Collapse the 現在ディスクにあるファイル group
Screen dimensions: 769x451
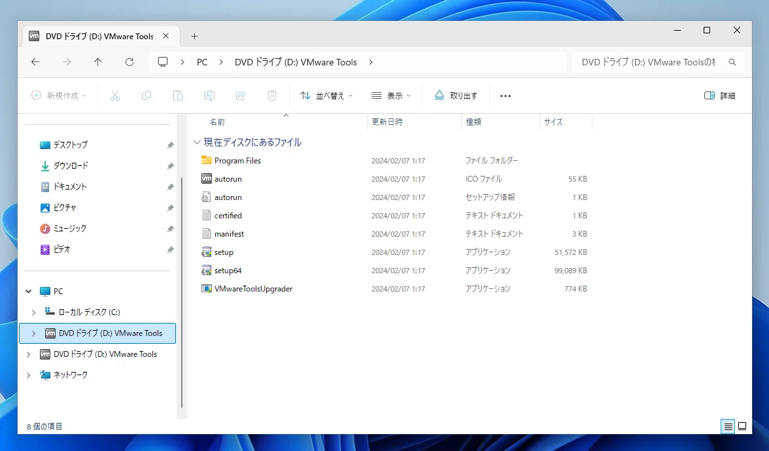[197, 142]
